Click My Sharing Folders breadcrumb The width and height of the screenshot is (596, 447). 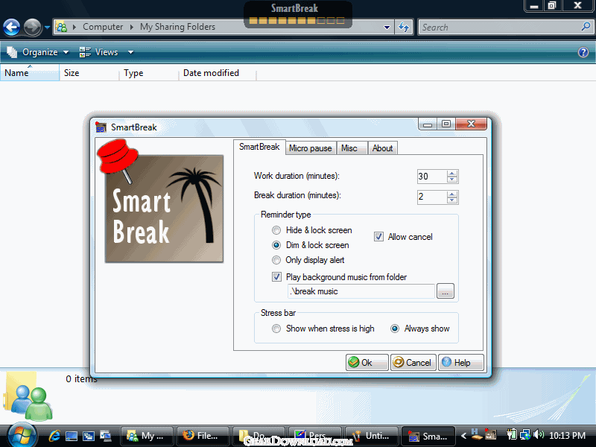click(x=177, y=27)
